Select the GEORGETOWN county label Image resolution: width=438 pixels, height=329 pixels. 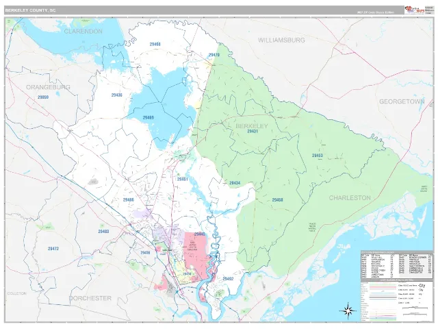pyautogui.click(x=402, y=101)
